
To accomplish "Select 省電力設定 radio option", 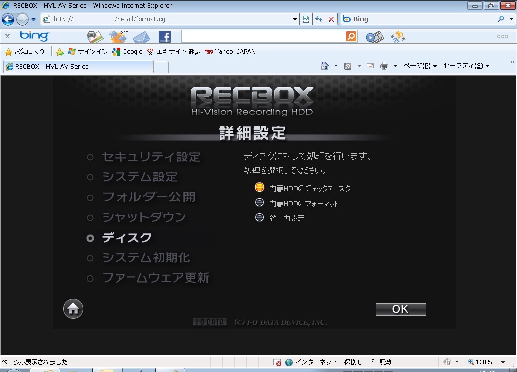I will [x=260, y=217].
